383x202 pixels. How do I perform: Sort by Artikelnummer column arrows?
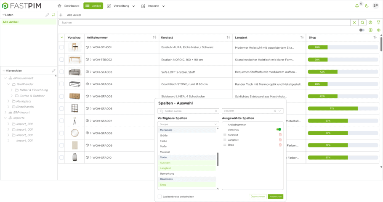tap(154, 37)
